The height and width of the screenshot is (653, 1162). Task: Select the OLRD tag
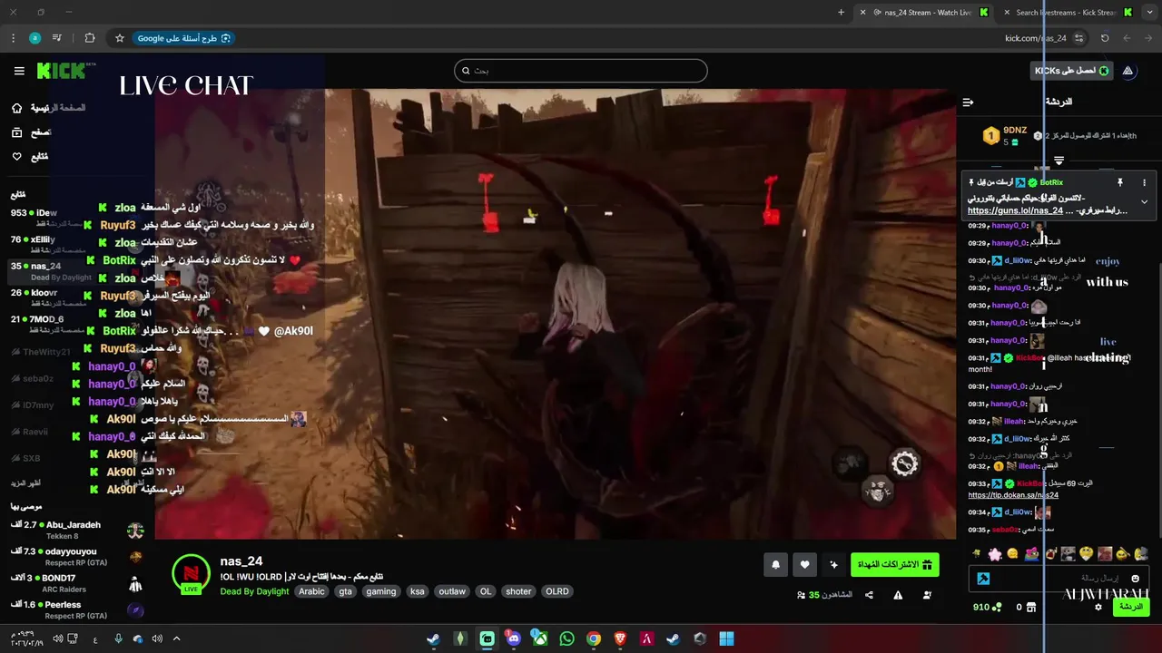click(557, 591)
